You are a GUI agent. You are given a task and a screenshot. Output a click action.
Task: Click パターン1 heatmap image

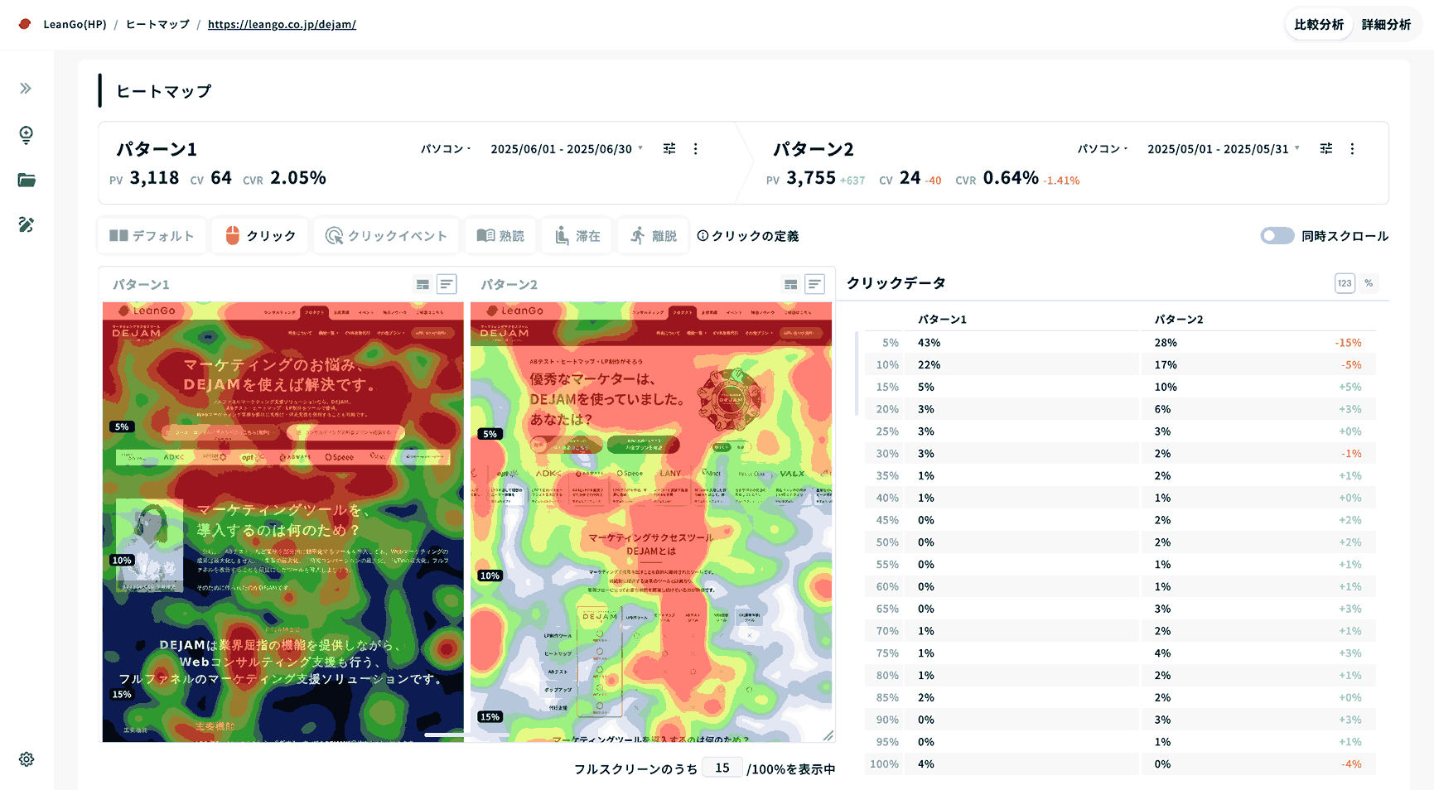click(282, 522)
